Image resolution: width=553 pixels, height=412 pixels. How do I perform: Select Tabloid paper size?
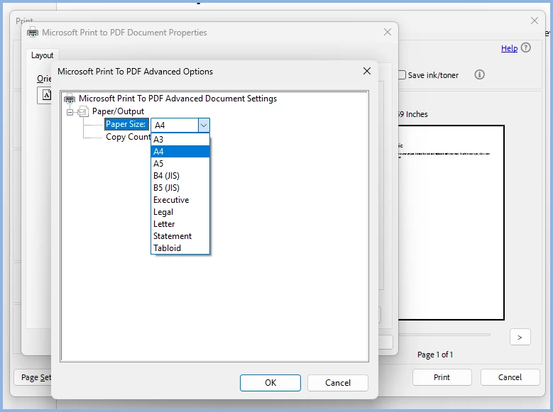pyautogui.click(x=180, y=247)
